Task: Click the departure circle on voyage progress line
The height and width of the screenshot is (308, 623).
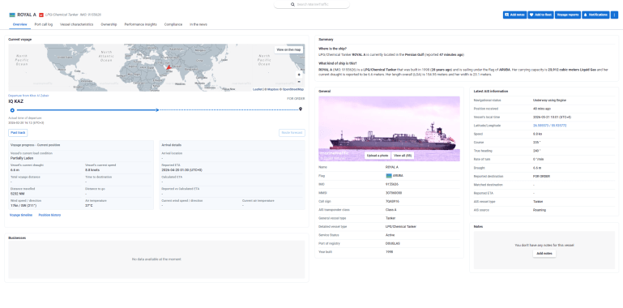Action: [x=12, y=110]
